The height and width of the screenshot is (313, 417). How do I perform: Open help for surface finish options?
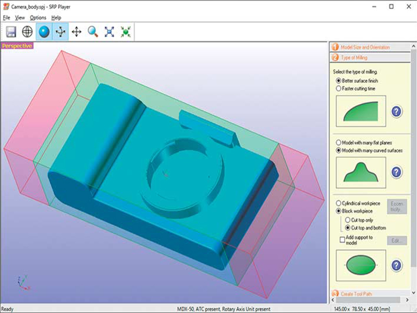coord(396,111)
